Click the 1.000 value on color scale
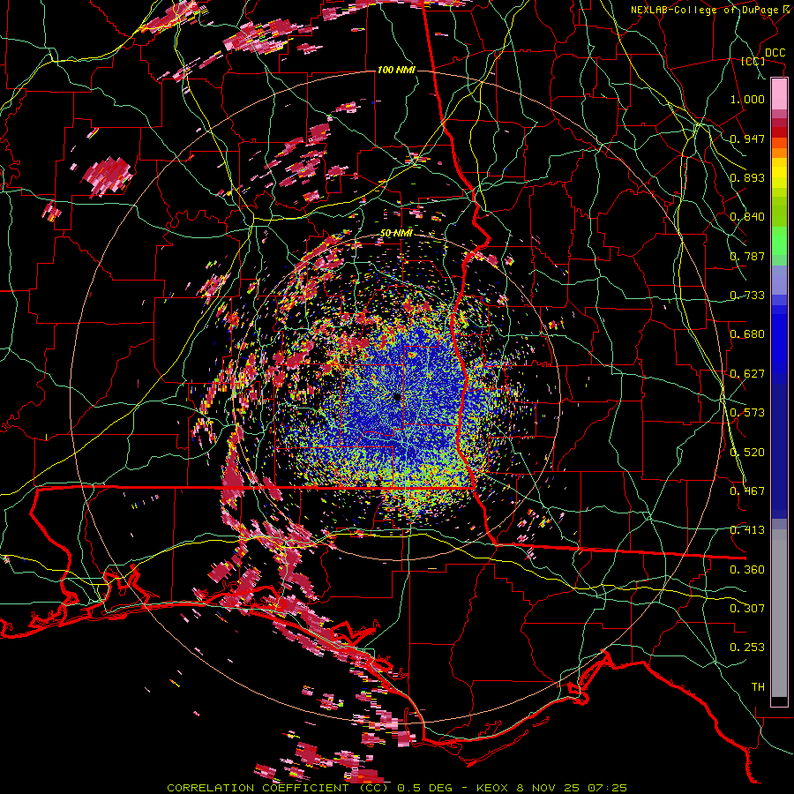Viewport: 794px width, 794px height. click(747, 99)
